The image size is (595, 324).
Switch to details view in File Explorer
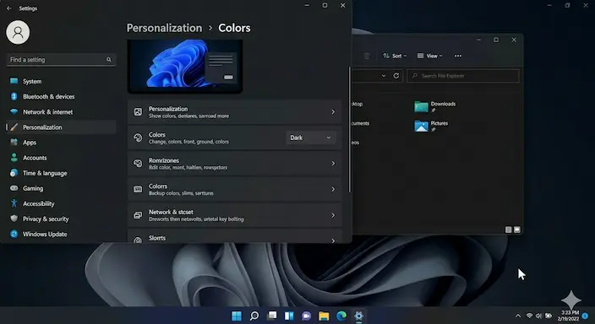(x=509, y=229)
